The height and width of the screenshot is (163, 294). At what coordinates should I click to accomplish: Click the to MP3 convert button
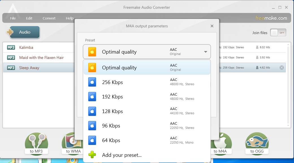pyautogui.click(x=36, y=144)
